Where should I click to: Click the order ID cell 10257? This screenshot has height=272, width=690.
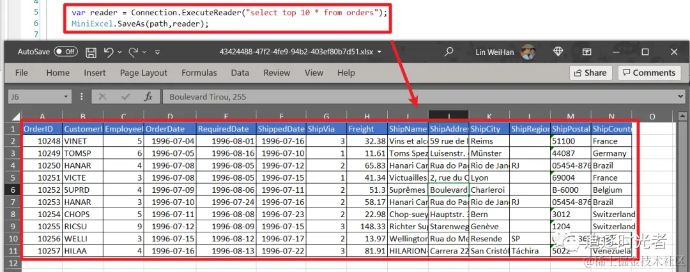pyautogui.click(x=42, y=251)
